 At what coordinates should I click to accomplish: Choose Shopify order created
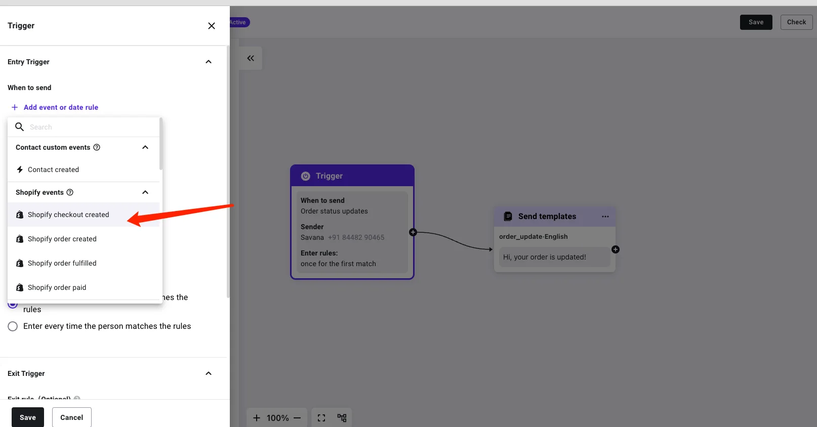[x=84, y=239]
